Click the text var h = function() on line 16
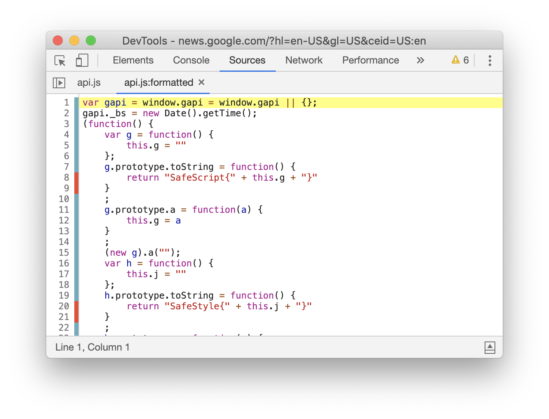This screenshot has height=419, width=549. (x=154, y=263)
